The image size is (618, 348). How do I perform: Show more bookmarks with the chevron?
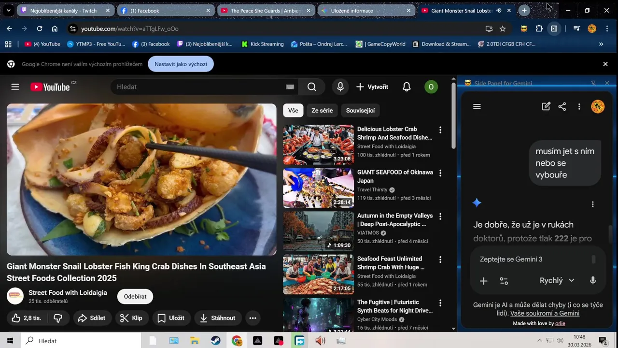pos(601,44)
